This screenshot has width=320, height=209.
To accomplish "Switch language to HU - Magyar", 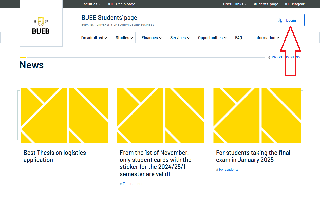I will point(294,4).
